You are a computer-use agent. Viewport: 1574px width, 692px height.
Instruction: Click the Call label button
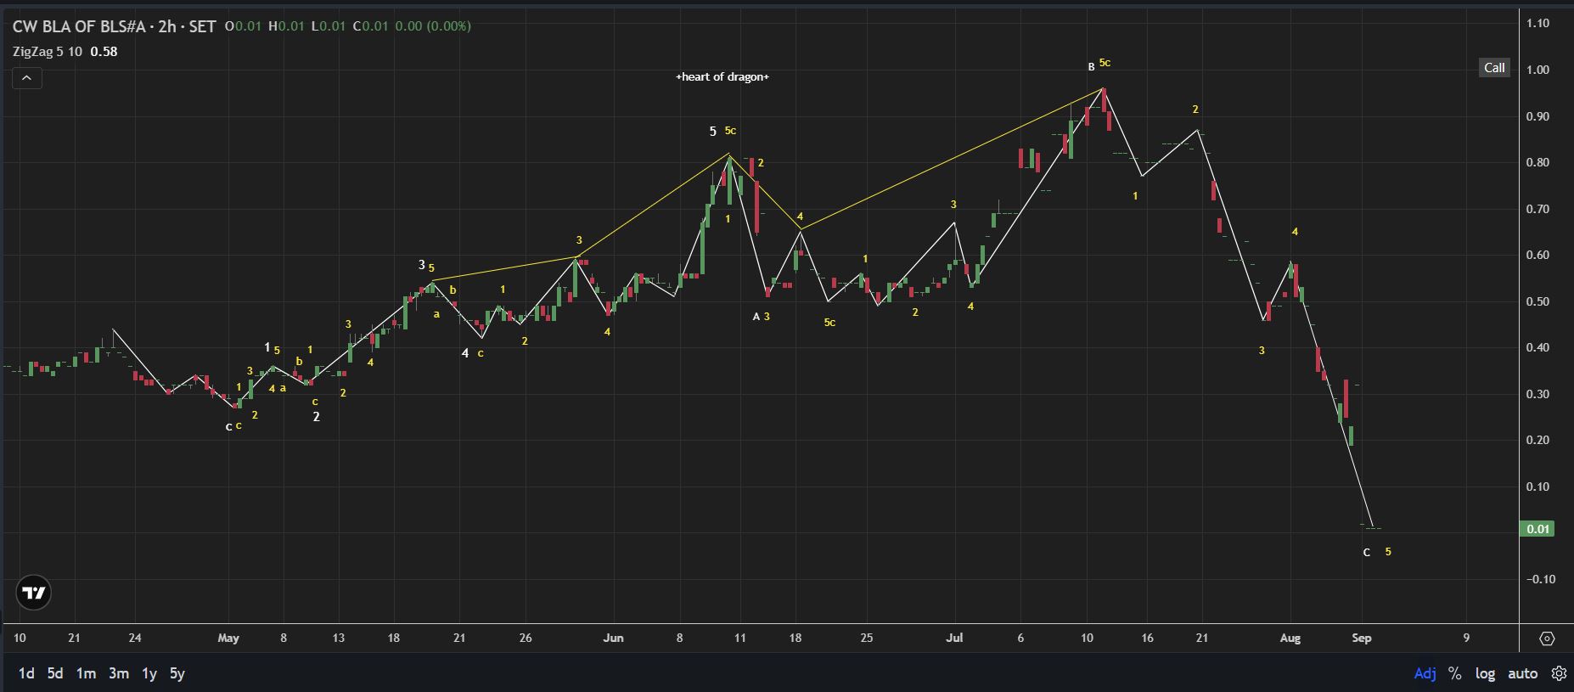(x=1494, y=68)
